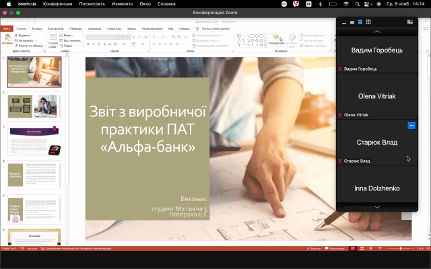Switch to Slide Sorter view in status bar
Screen dimensions: 431x269
tap(362, 248)
